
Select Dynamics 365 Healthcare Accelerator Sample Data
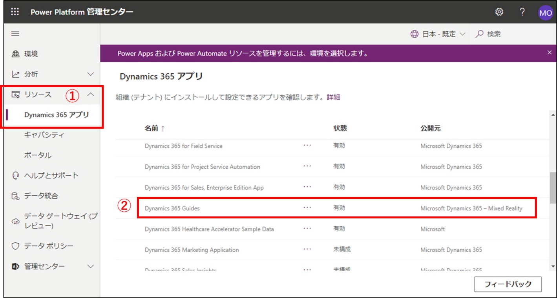coord(209,229)
